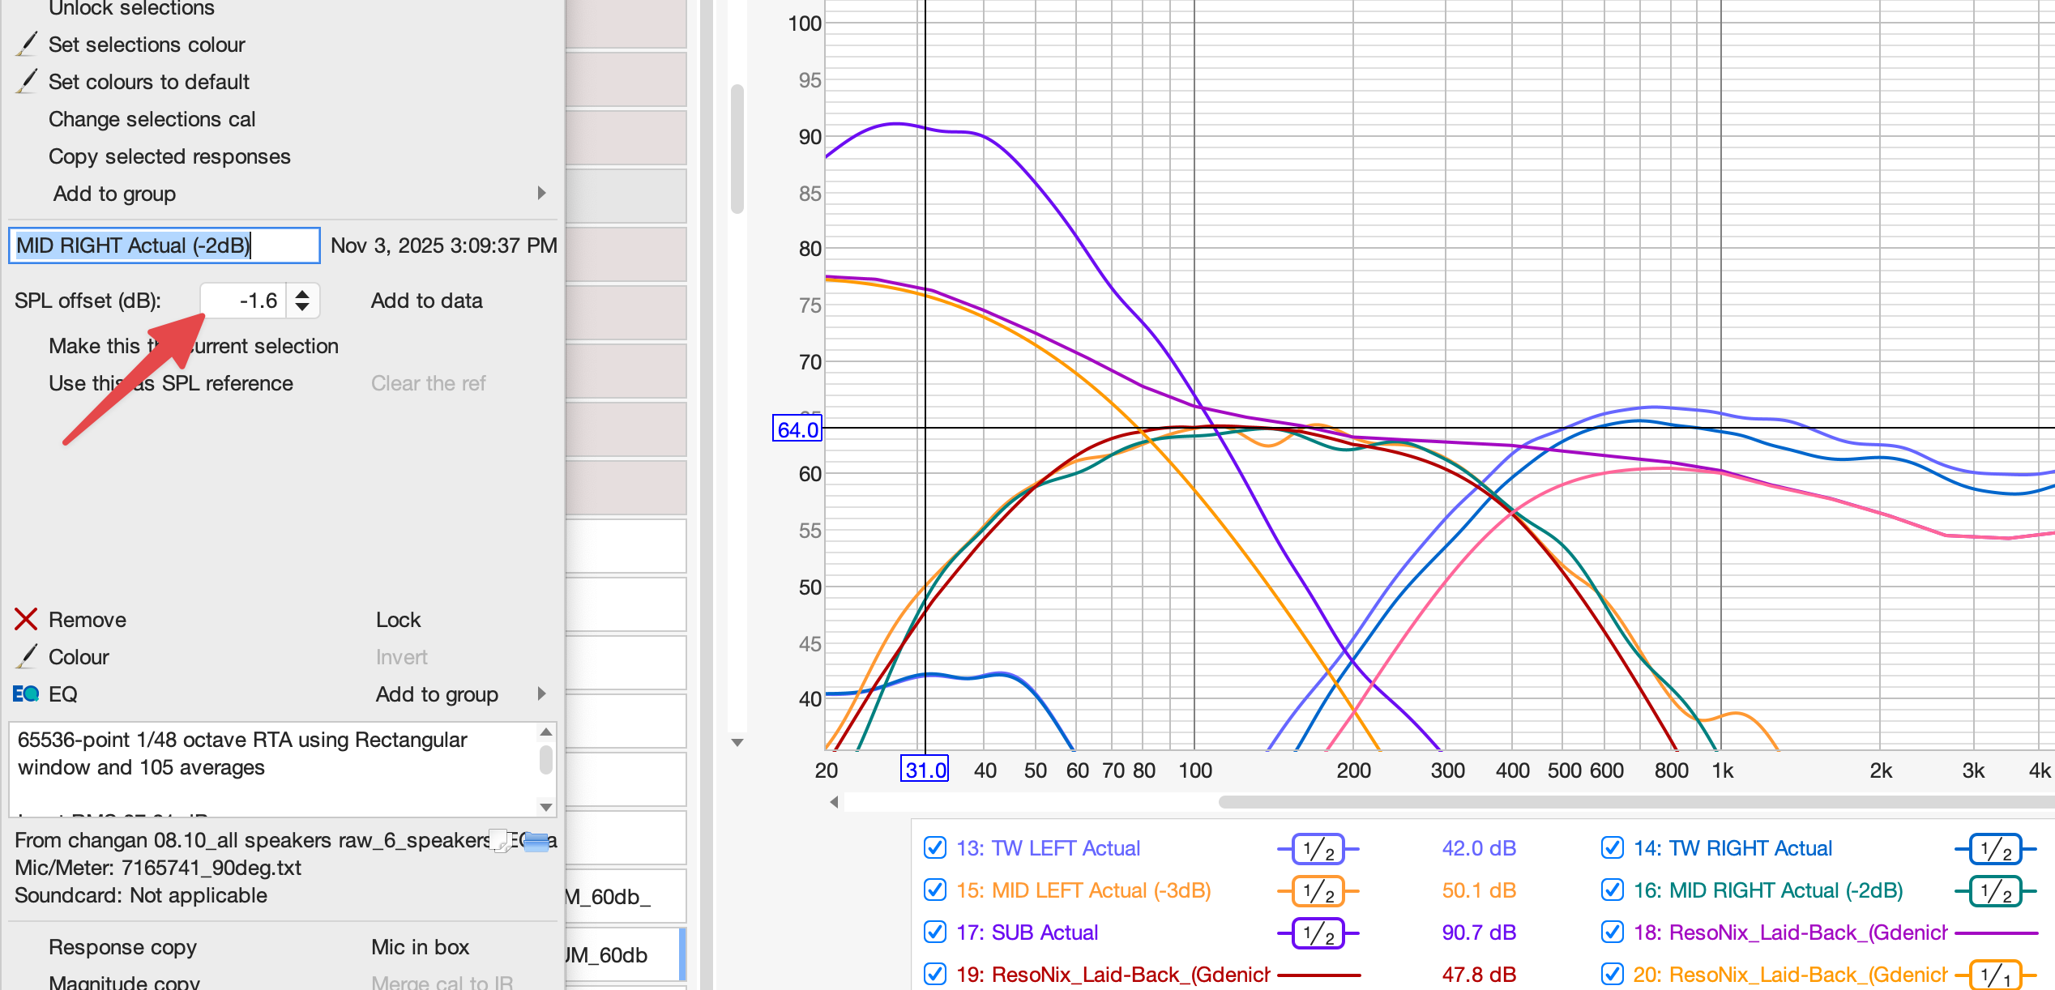Click Add to data button
The image size is (2055, 990).
[x=426, y=301]
